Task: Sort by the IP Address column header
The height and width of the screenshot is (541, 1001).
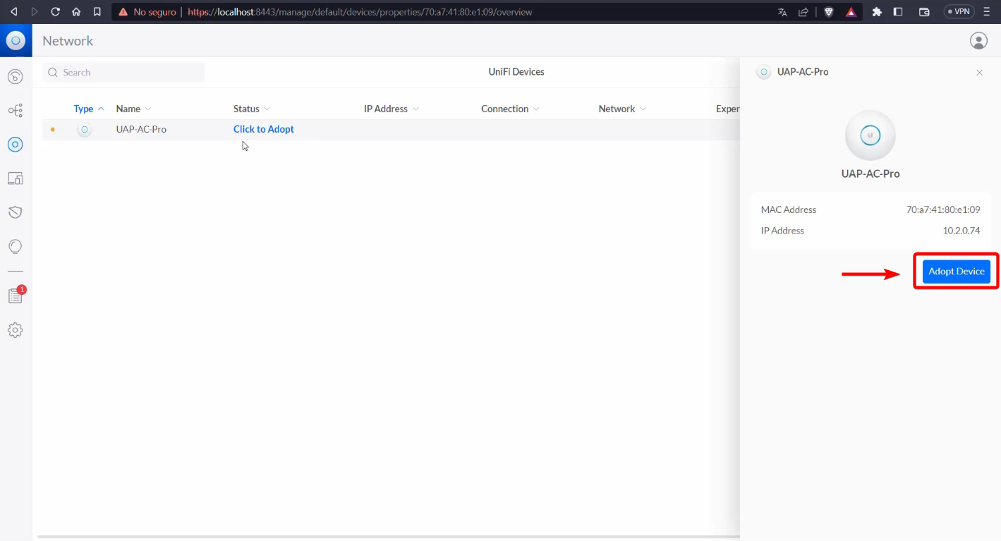Action: [x=392, y=109]
